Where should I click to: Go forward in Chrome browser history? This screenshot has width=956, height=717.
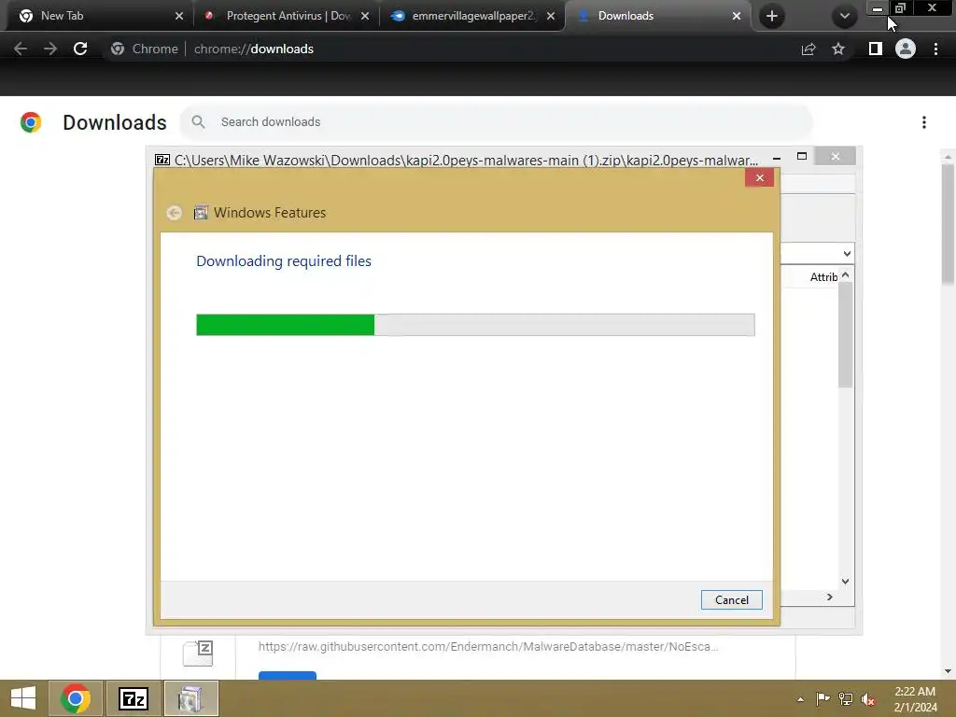(x=50, y=49)
